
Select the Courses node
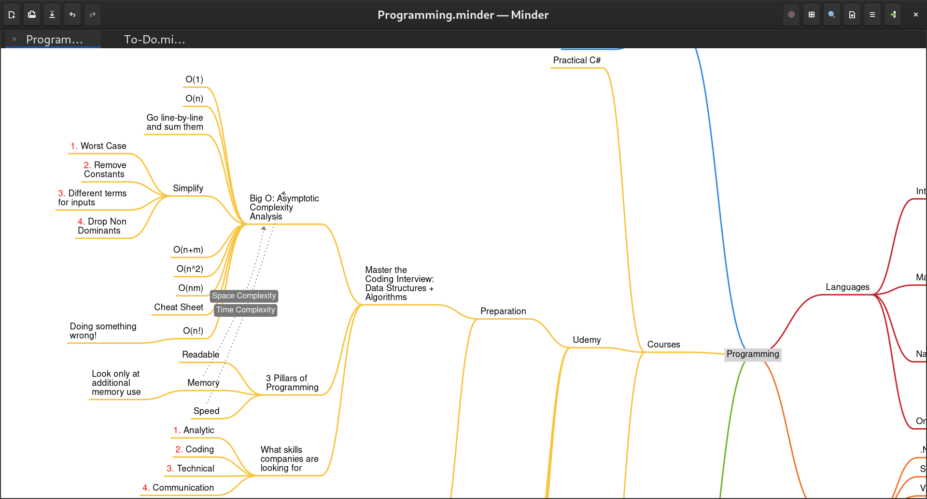pyautogui.click(x=663, y=344)
